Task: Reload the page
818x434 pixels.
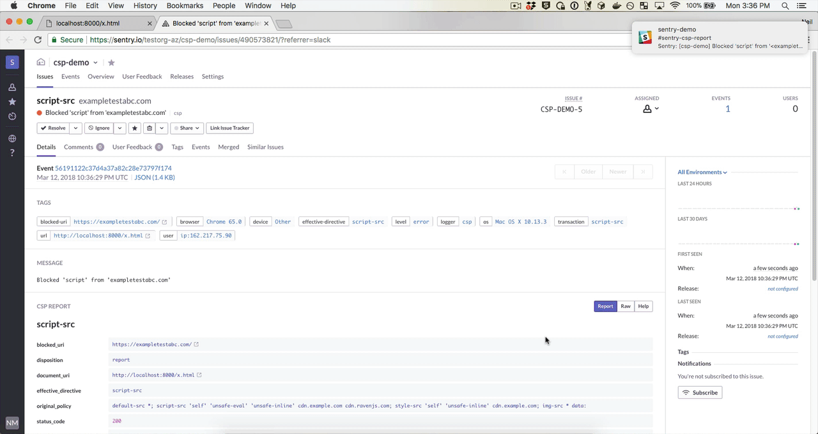Action: click(38, 40)
